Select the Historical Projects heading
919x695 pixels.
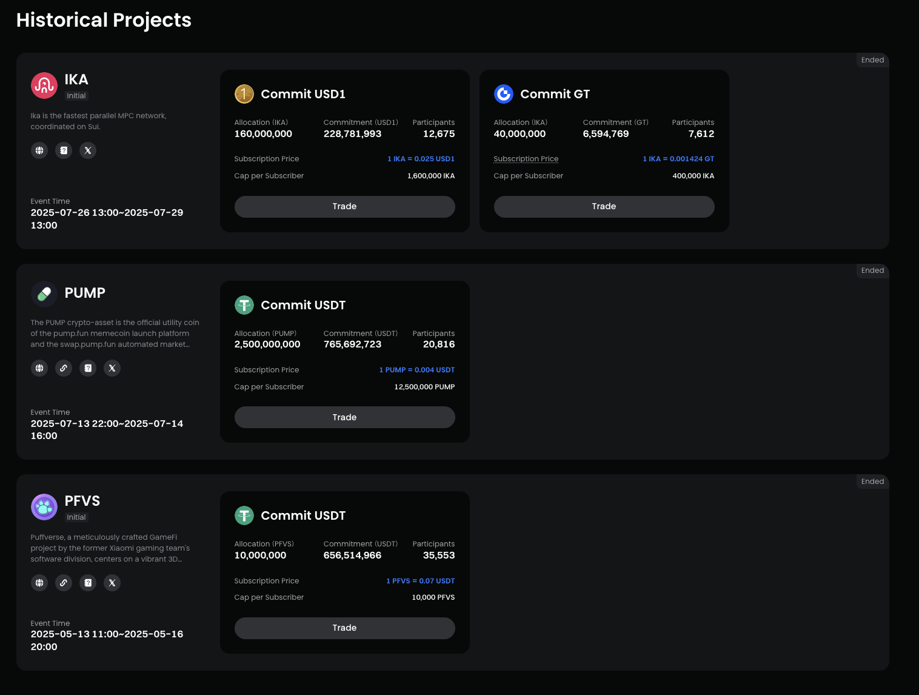click(104, 20)
